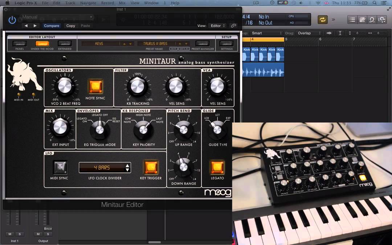Click the waveform zoom icon in toolbar

click(329, 33)
